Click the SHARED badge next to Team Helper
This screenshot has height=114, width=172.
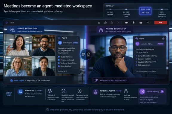click(76, 43)
